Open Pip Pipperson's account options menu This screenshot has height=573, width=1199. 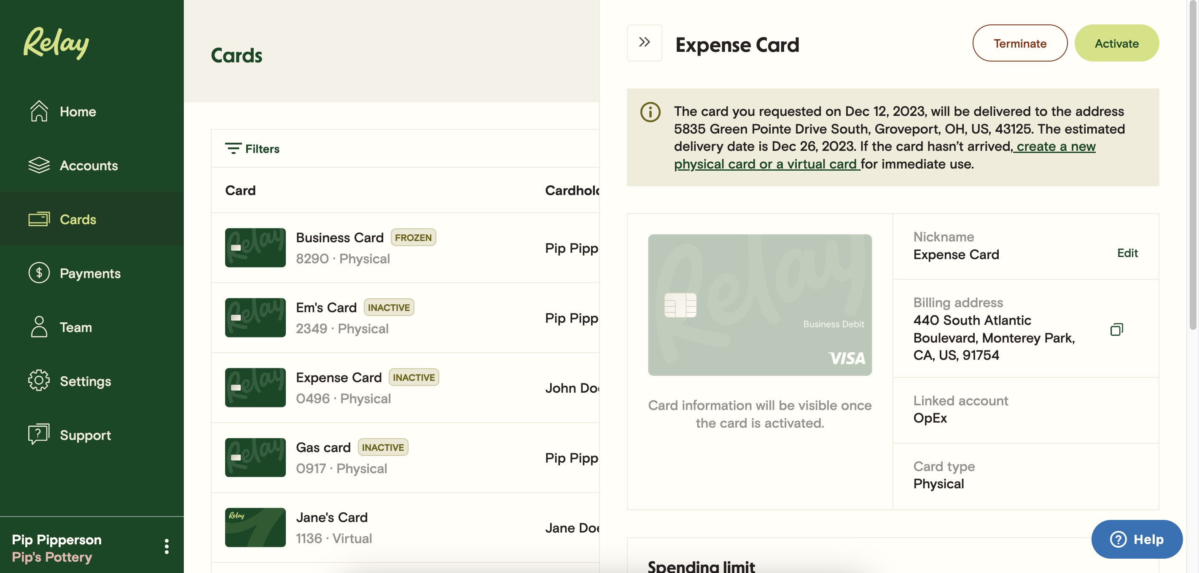tap(166, 546)
